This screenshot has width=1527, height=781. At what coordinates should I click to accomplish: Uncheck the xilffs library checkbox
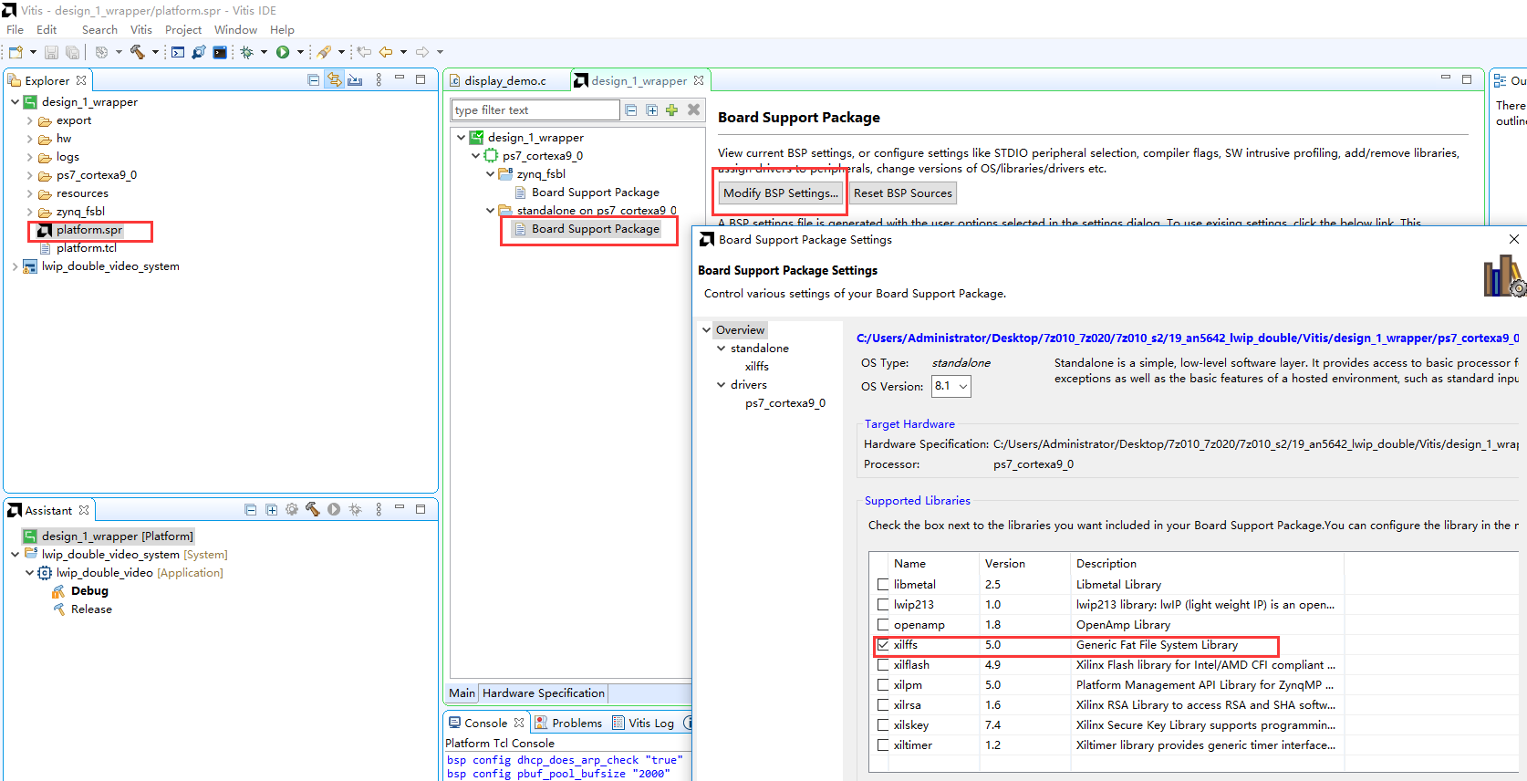883,645
